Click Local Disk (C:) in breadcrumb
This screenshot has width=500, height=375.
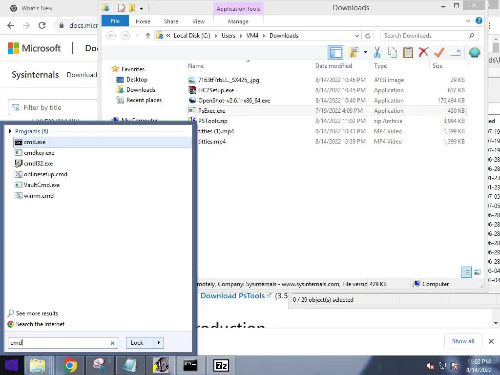(x=192, y=36)
